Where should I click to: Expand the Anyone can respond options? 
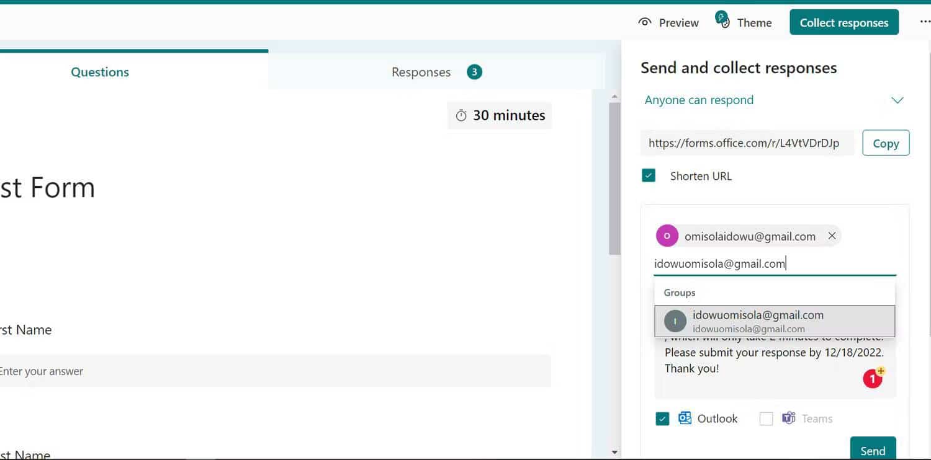897,100
